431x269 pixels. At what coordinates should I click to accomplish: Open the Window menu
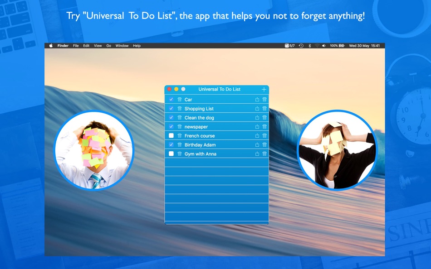point(122,46)
